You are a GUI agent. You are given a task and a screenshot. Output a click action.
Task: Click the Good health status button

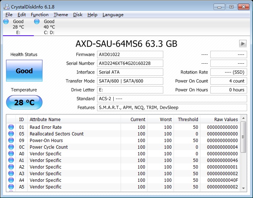point(24,71)
